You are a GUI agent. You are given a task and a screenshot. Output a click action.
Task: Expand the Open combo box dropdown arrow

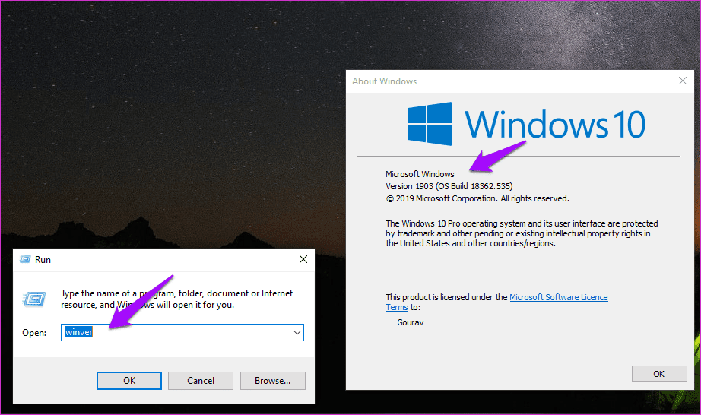(297, 332)
